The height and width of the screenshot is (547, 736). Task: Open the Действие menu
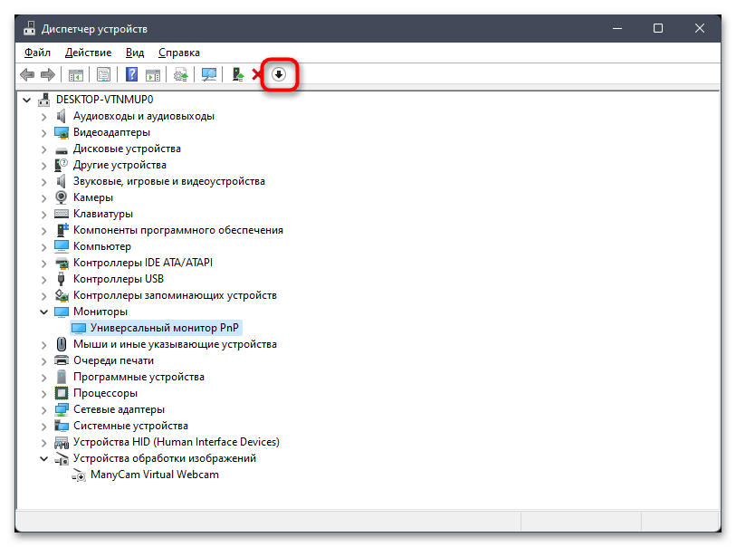(88, 53)
